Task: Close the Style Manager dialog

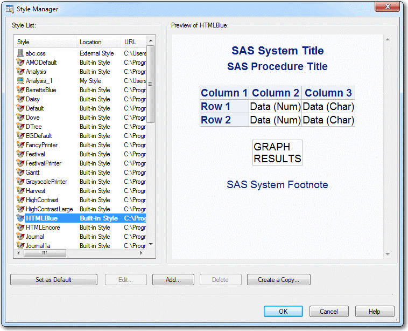Action: pyautogui.click(x=387, y=6)
